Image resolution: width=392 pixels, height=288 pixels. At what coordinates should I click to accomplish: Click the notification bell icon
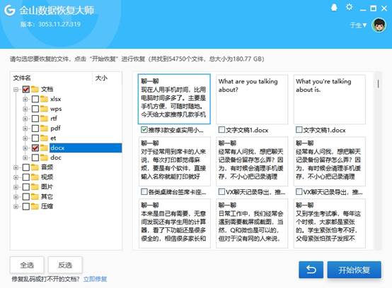point(334,8)
